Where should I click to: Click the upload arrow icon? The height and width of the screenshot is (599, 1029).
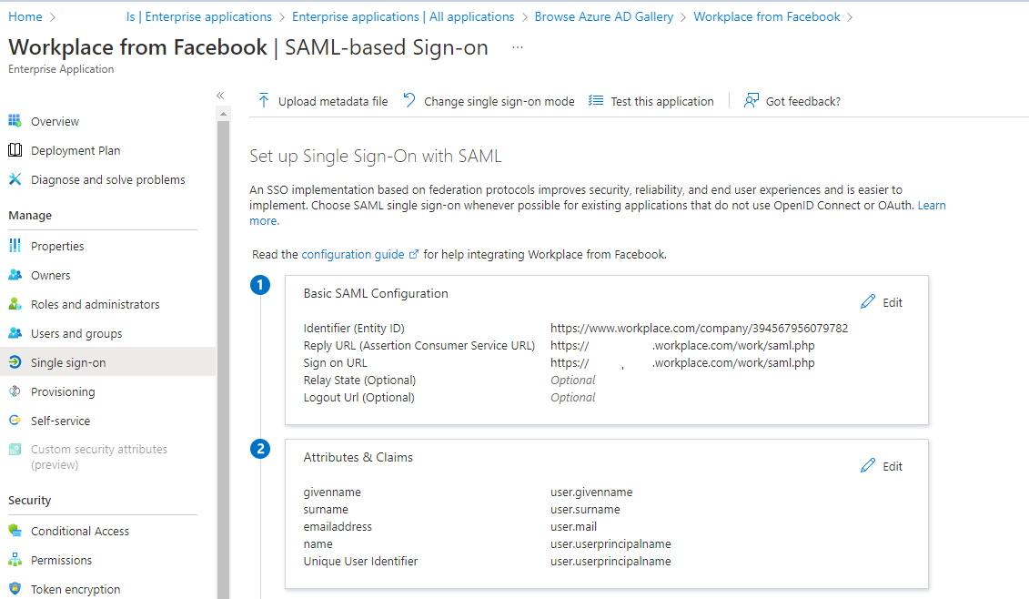(x=263, y=100)
